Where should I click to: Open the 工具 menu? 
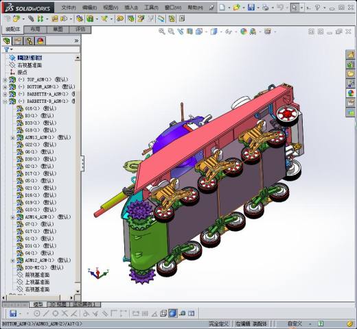coord(151,8)
